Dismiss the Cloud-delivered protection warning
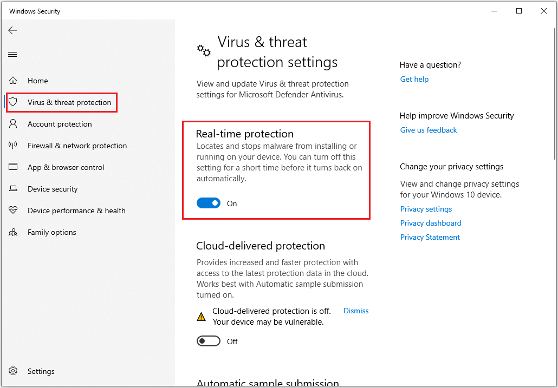Viewport: 558px width, 388px height. tap(356, 311)
